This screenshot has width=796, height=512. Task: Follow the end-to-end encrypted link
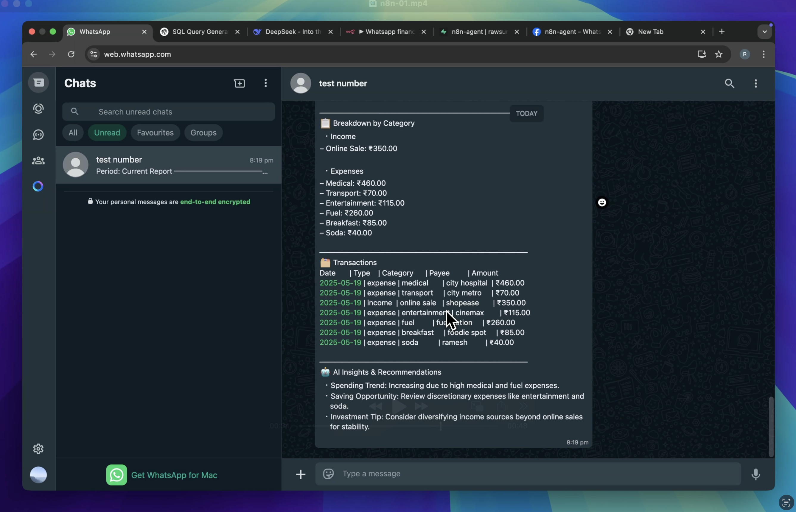coord(215,202)
